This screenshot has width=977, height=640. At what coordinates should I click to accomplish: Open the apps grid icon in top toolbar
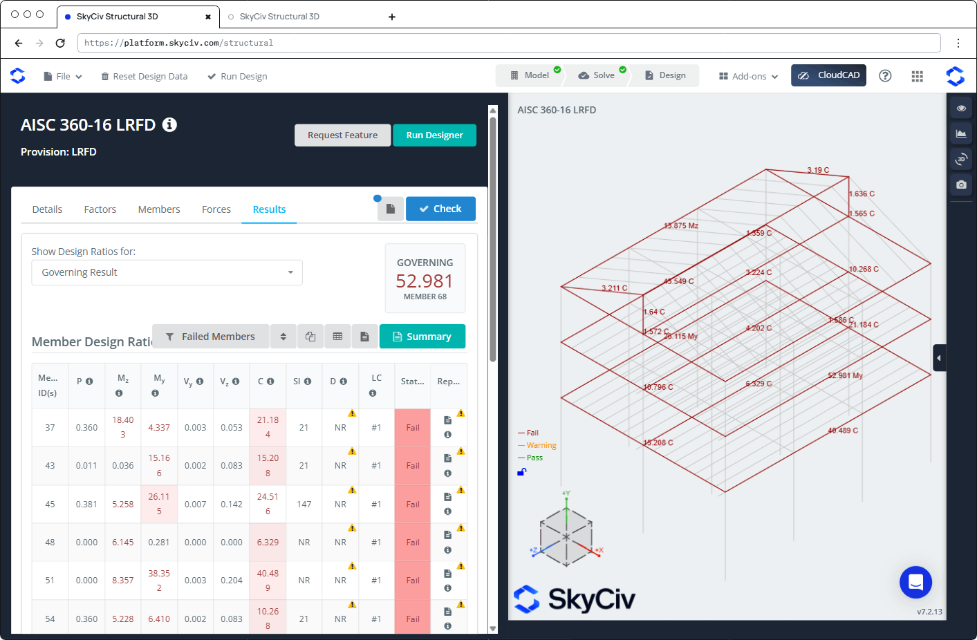[918, 76]
